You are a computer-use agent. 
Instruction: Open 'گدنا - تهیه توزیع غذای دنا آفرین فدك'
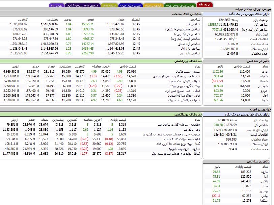point(178,144)
